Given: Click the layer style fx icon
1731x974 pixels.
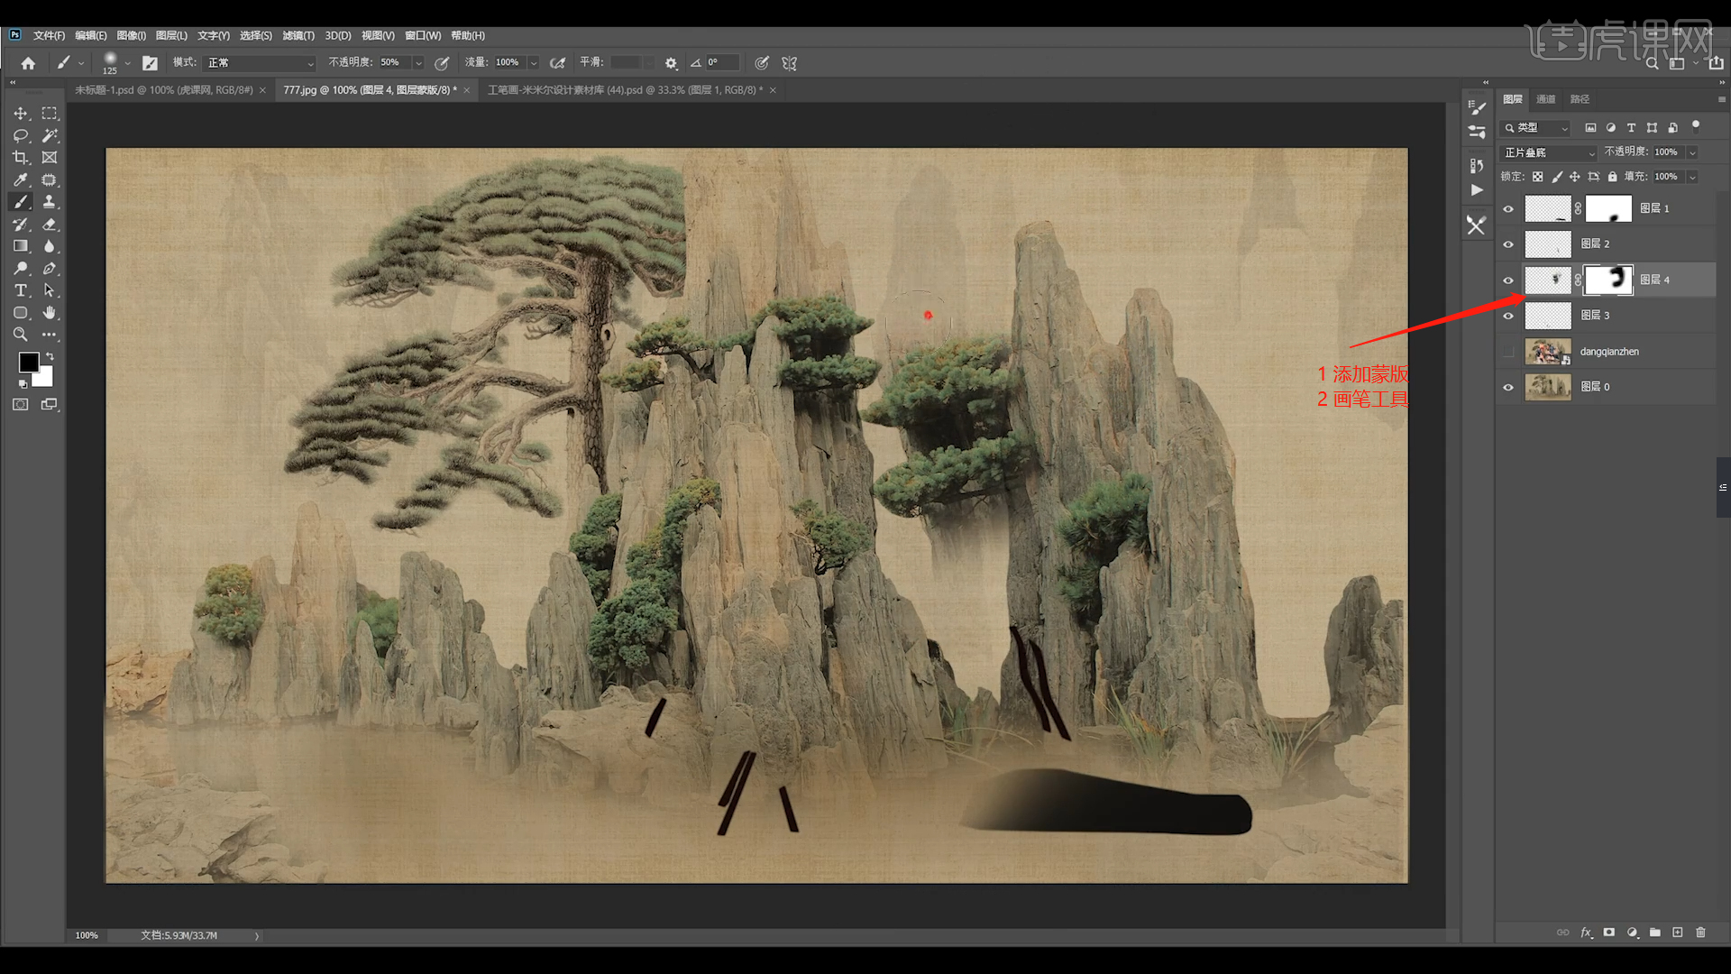Looking at the screenshot, I should 1586,933.
